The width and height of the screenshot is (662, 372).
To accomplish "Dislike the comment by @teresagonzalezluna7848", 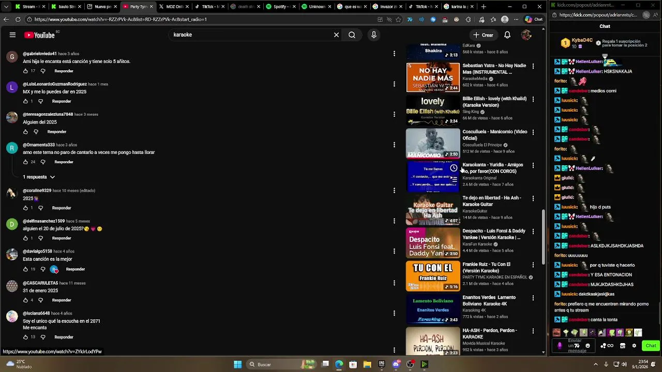I will (36, 132).
